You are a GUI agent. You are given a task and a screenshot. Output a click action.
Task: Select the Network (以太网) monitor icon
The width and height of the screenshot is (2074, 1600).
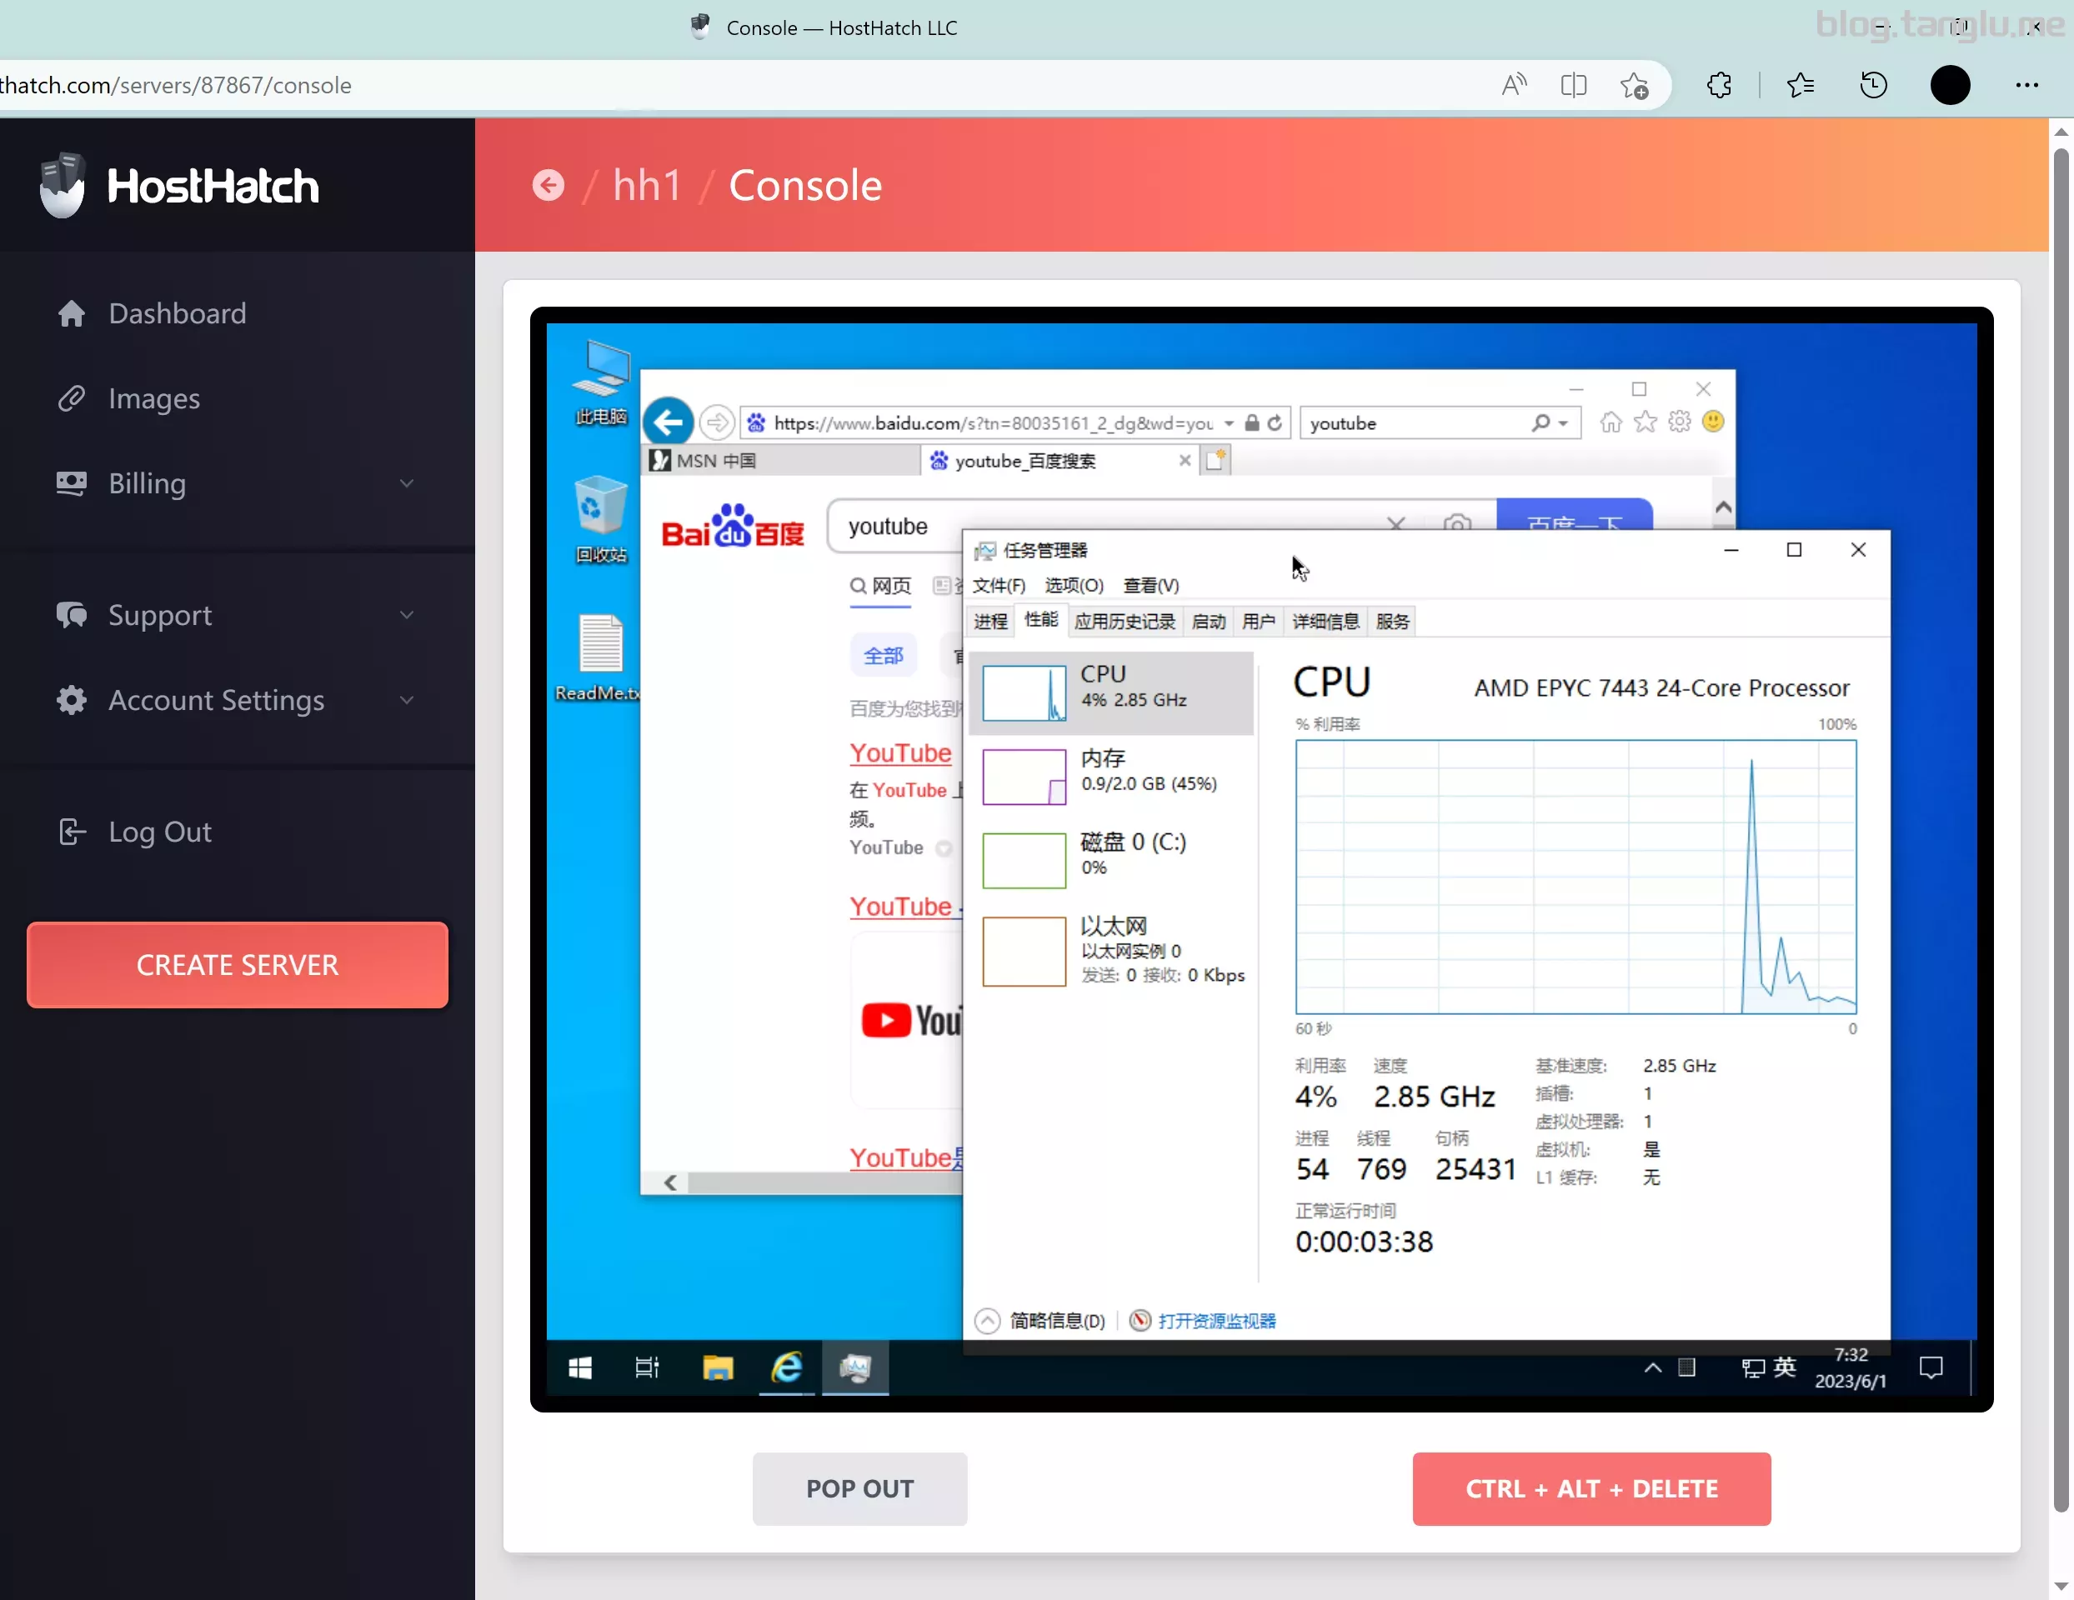tap(1024, 946)
